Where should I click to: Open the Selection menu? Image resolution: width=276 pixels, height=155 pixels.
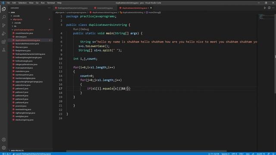[x=22, y=3]
